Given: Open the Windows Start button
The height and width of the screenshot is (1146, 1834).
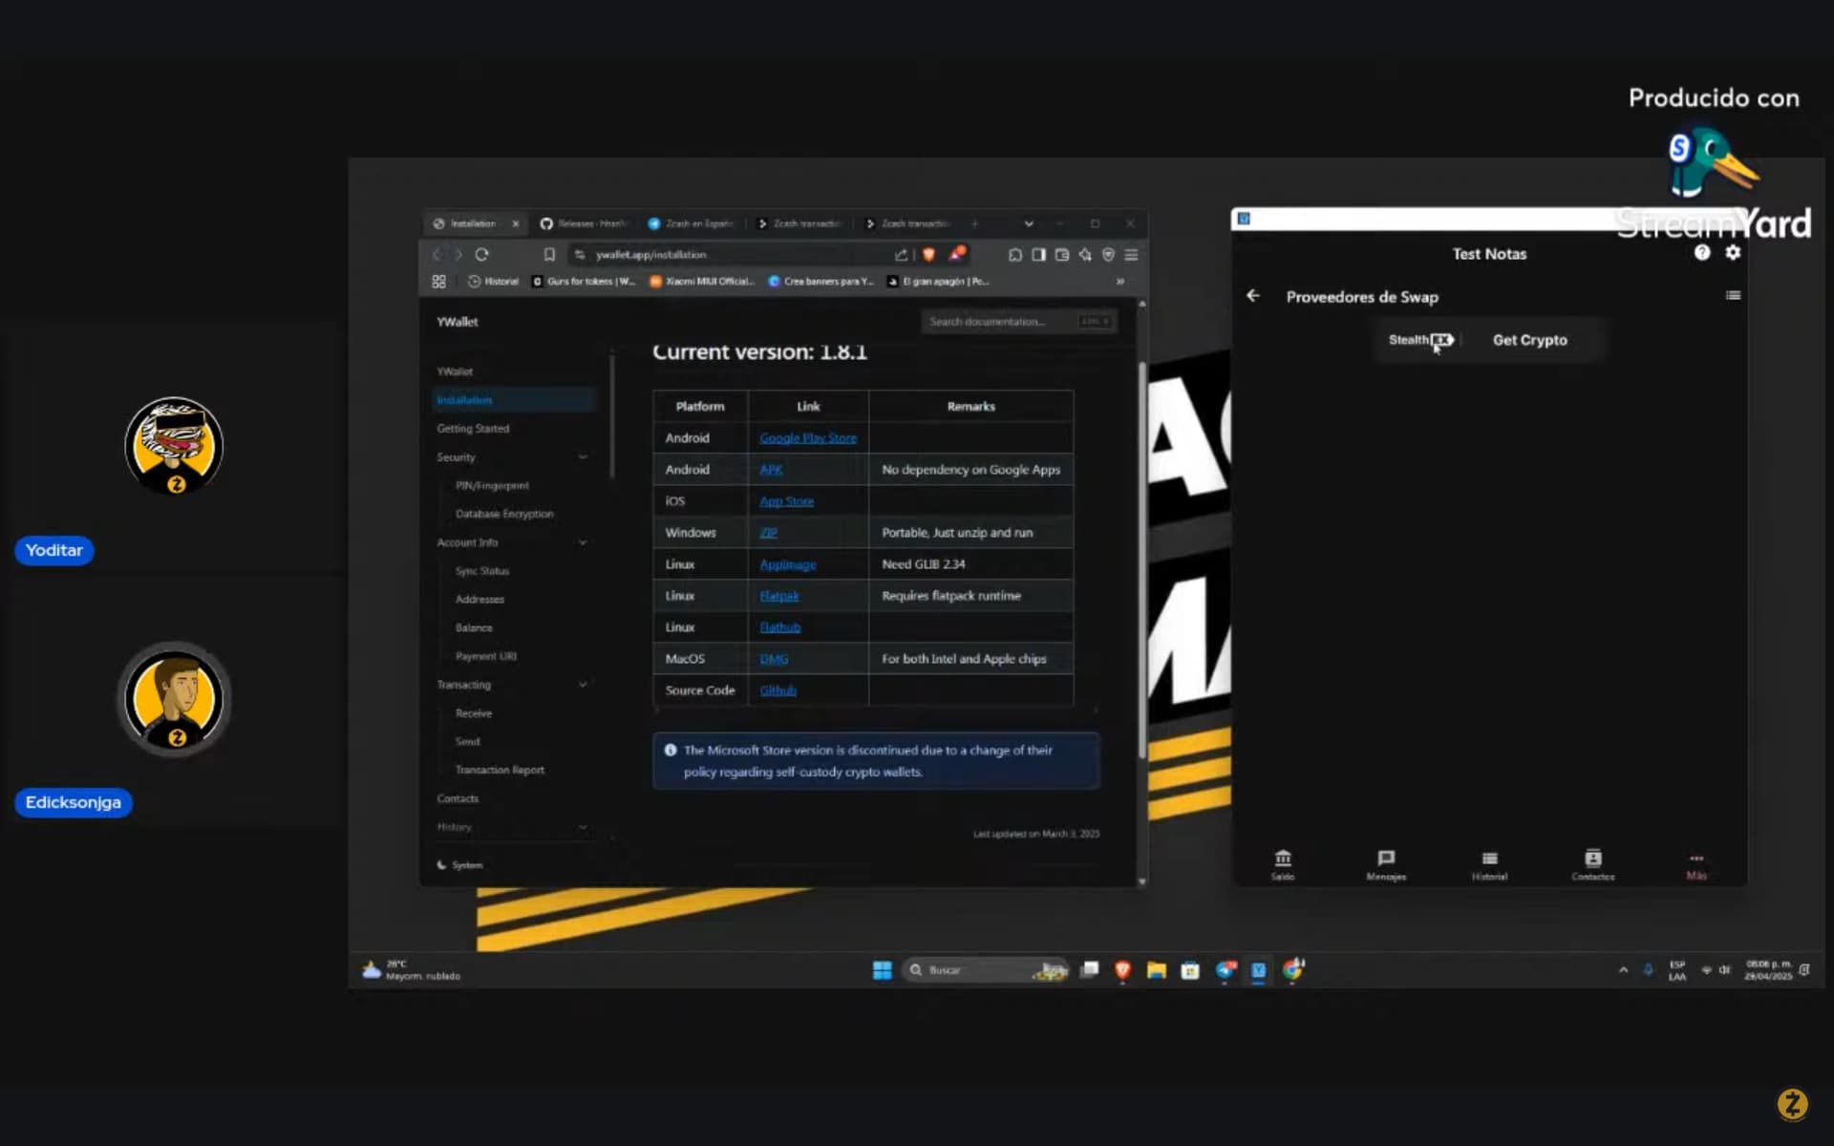Looking at the screenshot, I should click(x=882, y=970).
